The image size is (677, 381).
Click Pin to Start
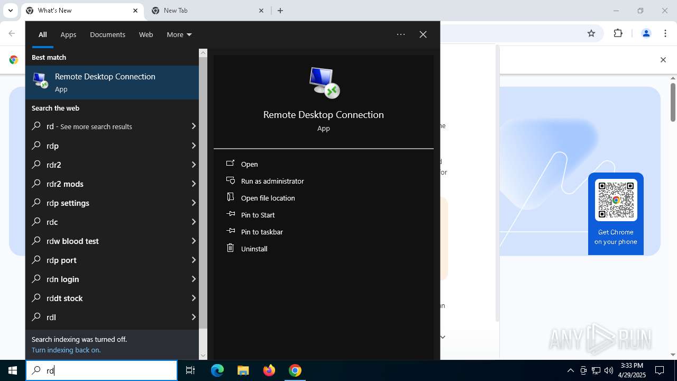coord(258,215)
